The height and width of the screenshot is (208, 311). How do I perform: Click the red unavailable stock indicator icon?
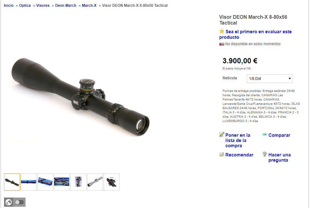click(221, 44)
